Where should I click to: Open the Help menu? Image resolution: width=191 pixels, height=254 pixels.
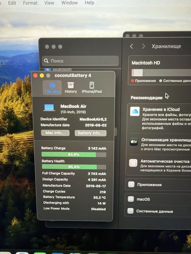[x=89, y=3]
